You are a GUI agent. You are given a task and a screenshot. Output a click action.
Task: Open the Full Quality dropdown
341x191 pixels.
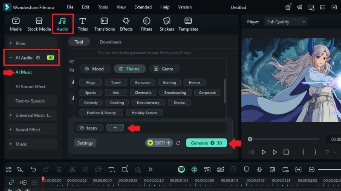[286, 22]
